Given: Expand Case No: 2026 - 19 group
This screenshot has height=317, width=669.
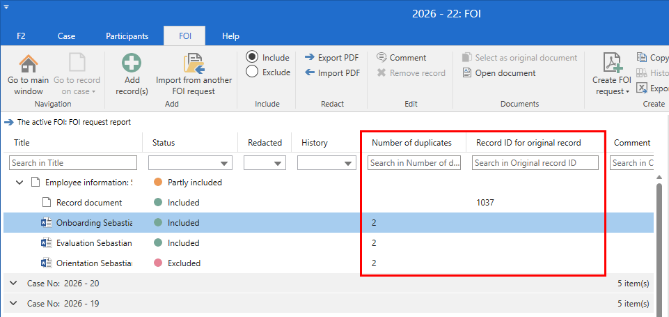Looking at the screenshot, I should 13,303.
